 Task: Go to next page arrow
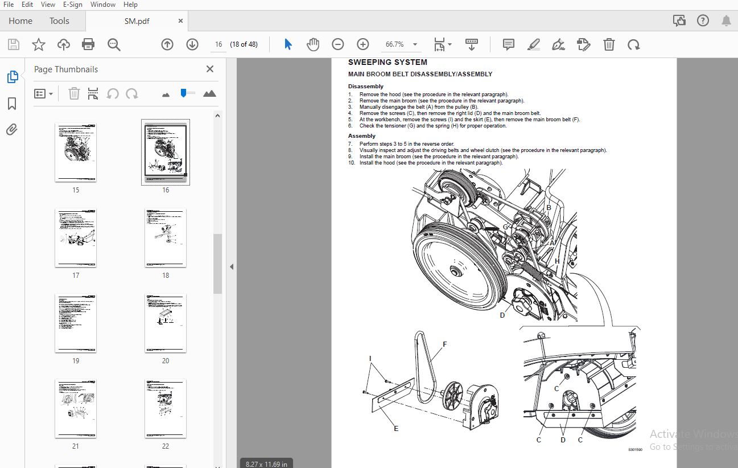[192, 44]
